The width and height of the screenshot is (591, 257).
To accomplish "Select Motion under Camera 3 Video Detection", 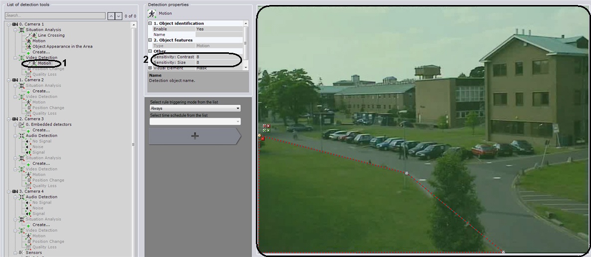I will coord(39,175).
